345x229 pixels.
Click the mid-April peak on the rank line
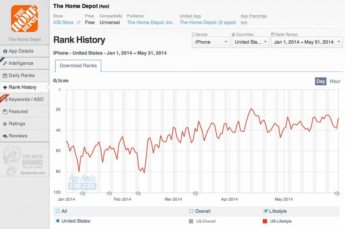click(251, 109)
